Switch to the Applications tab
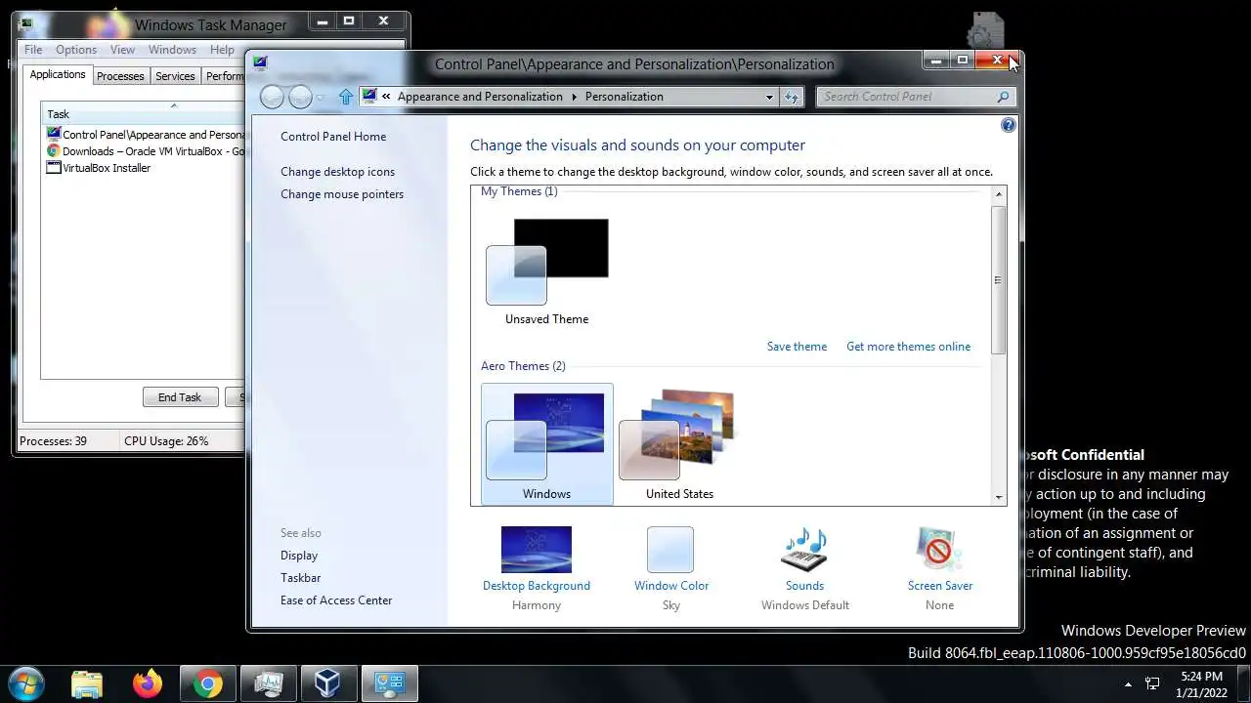This screenshot has width=1251, height=703. pos(58,74)
